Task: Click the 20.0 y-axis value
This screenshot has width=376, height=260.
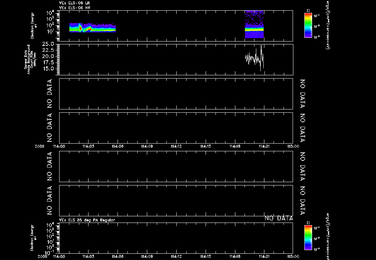Action: click(x=48, y=56)
